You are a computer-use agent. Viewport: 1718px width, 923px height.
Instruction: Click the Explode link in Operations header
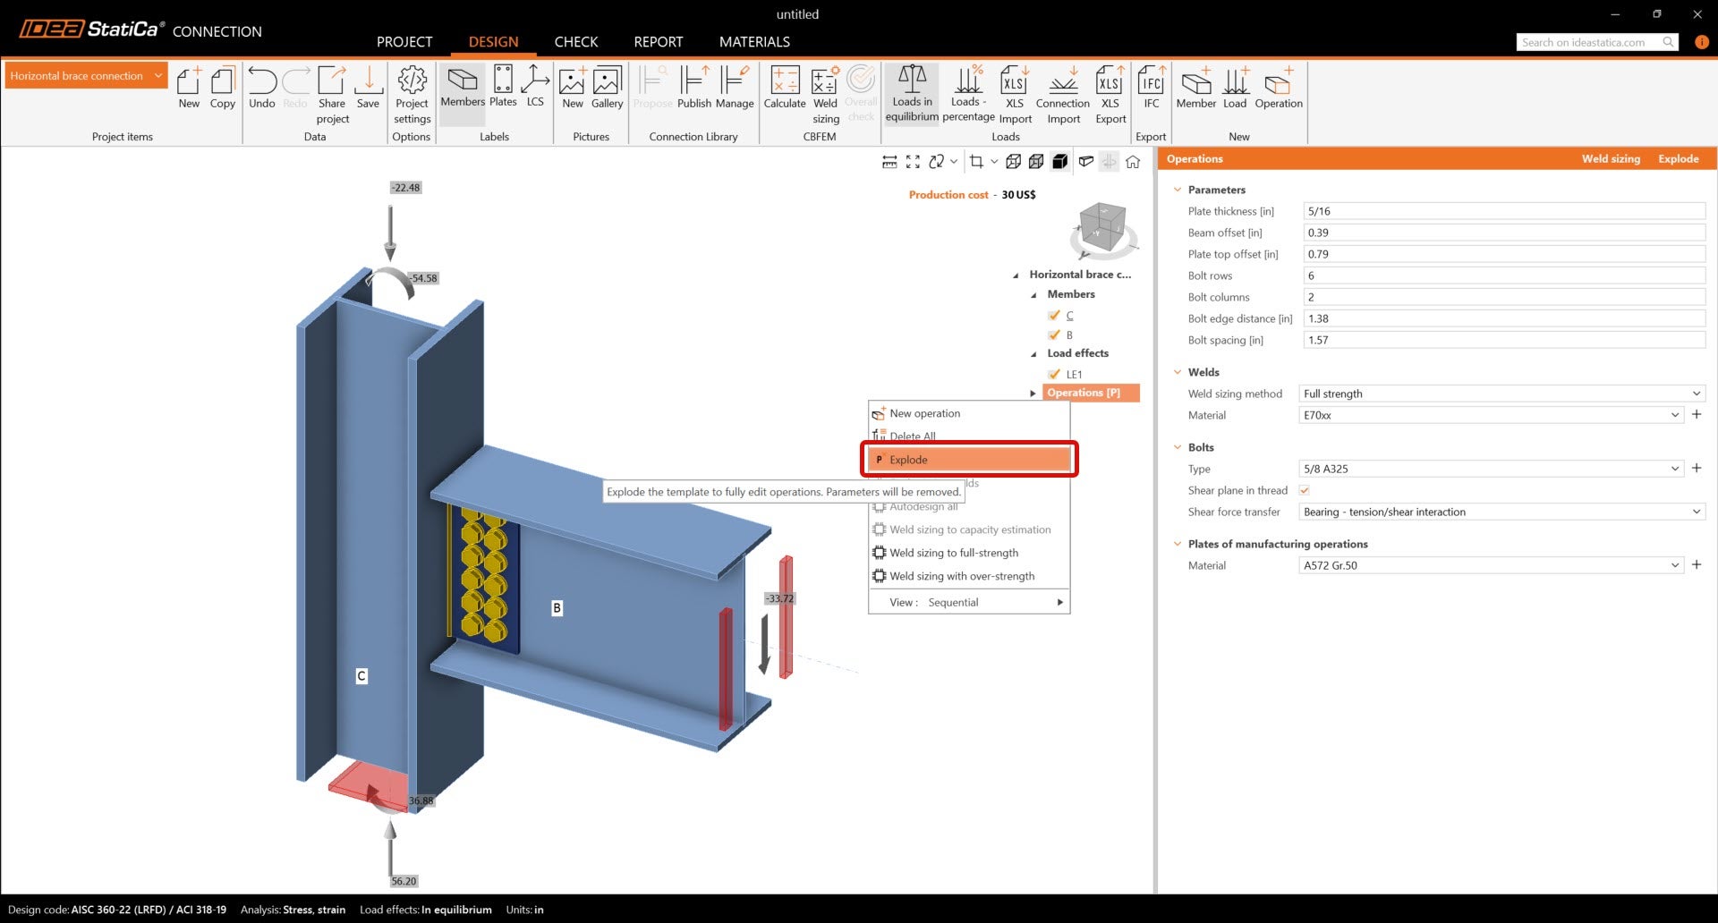pyautogui.click(x=1678, y=159)
